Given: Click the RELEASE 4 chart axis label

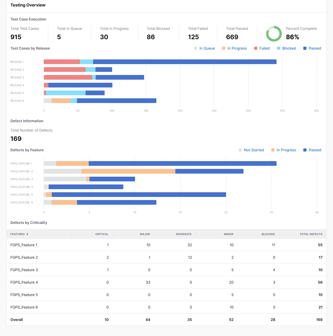Looking at the screenshot, I should [x=17, y=85].
